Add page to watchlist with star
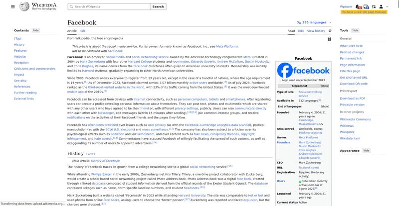 [330, 31]
